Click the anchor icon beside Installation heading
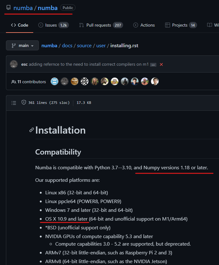The height and width of the screenshot is (265, 219). pos(31,130)
